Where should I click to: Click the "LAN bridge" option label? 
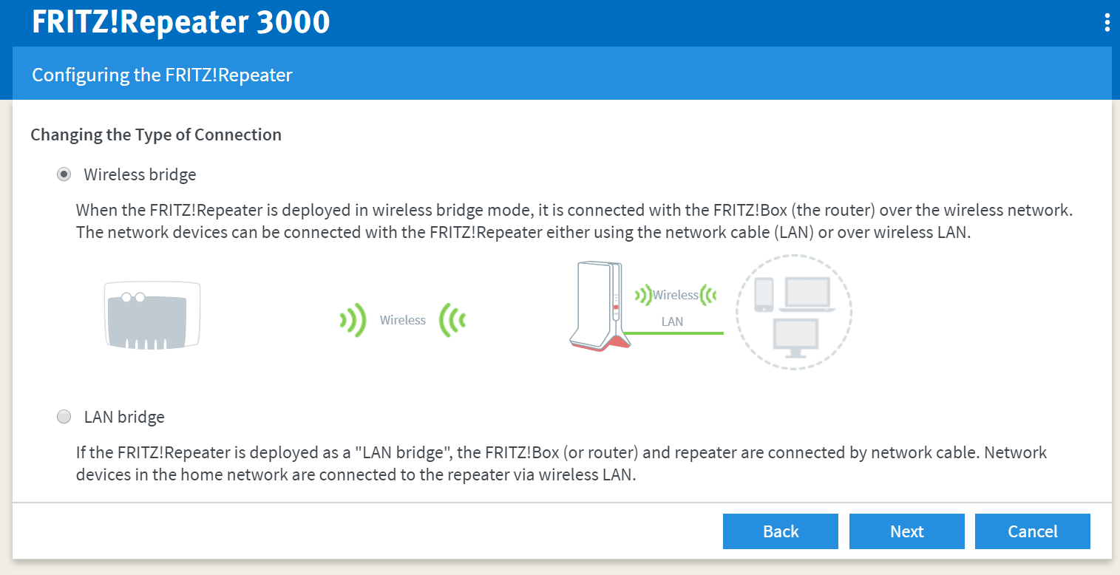click(x=124, y=417)
